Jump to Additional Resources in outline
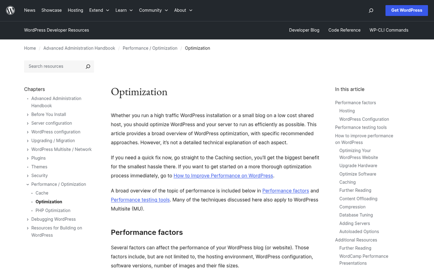434x271 pixels. [x=356, y=240]
